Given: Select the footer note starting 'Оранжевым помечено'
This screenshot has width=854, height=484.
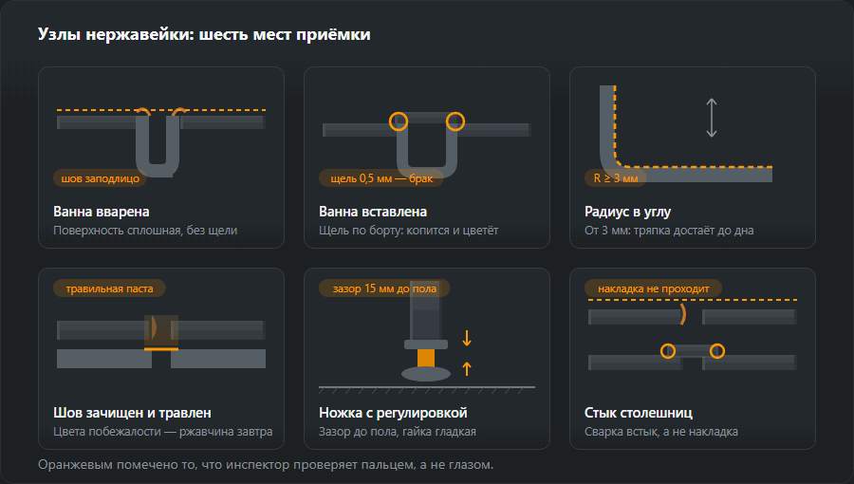Looking at the screenshot, I should pos(266,464).
